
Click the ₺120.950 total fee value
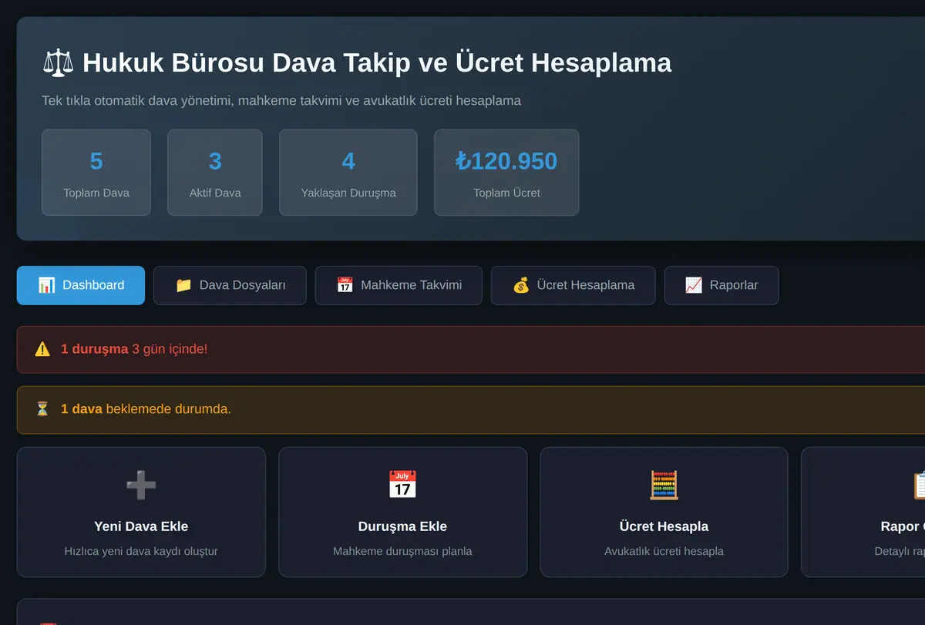point(506,161)
